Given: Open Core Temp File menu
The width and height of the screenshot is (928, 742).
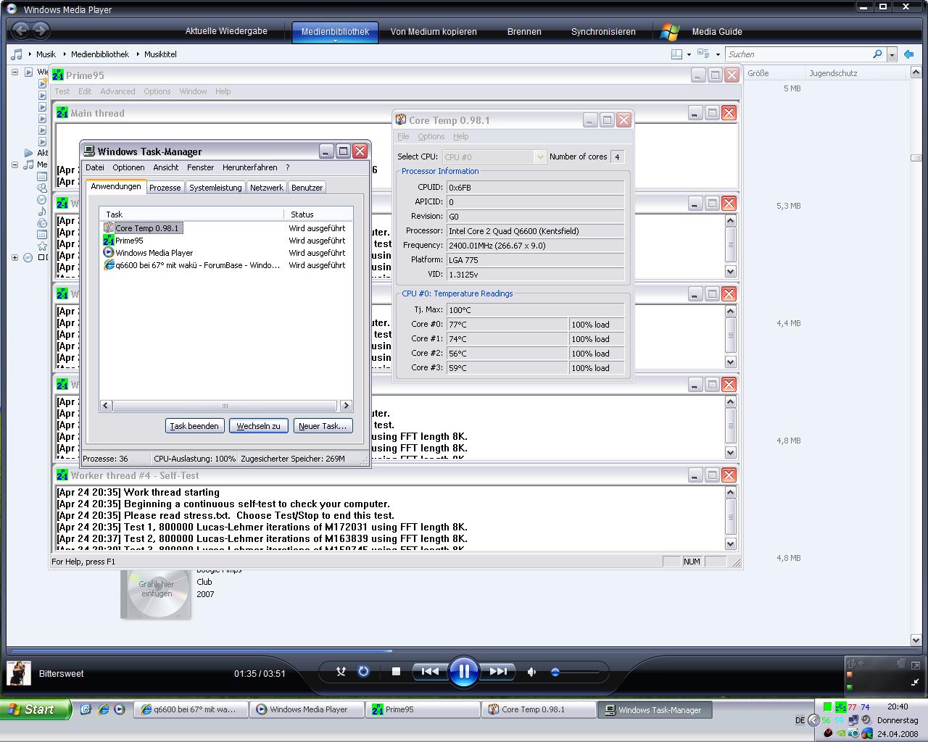Looking at the screenshot, I should (403, 136).
